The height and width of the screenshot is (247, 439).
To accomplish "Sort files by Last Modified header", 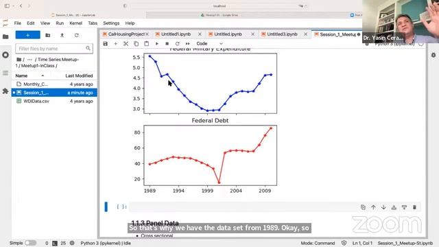I will [x=79, y=76].
